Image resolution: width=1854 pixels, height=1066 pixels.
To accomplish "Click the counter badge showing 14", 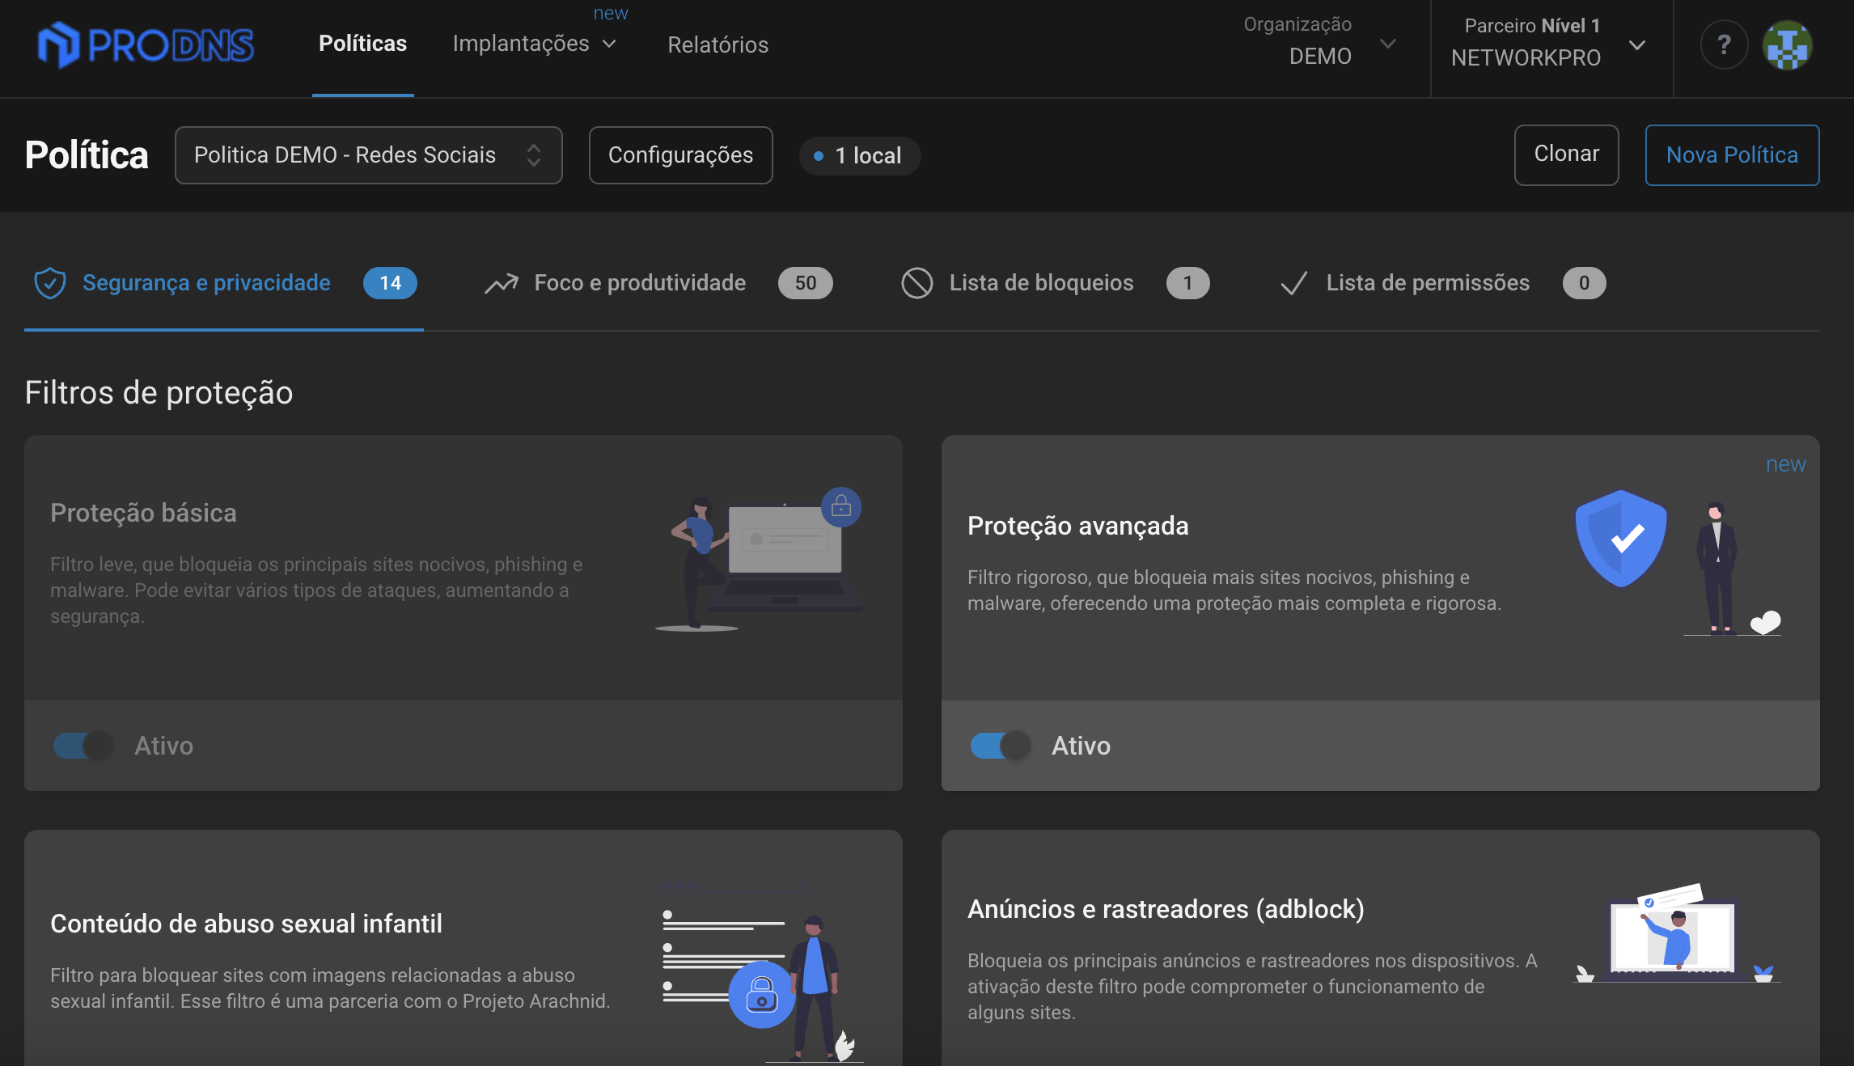I will point(390,283).
